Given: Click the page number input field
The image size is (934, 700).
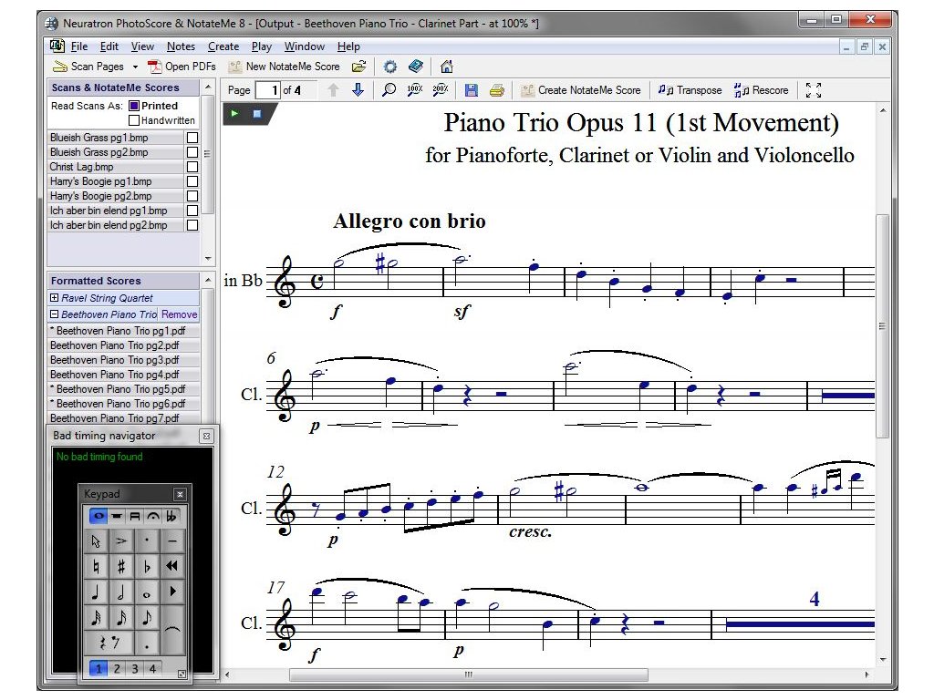Looking at the screenshot, I should coord(267,90).
